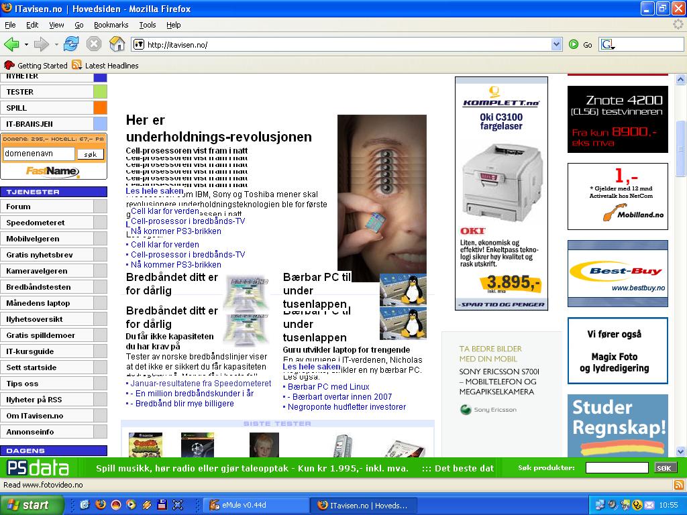
Task: Click the envelope icon in the system tray
Action: 649,506
